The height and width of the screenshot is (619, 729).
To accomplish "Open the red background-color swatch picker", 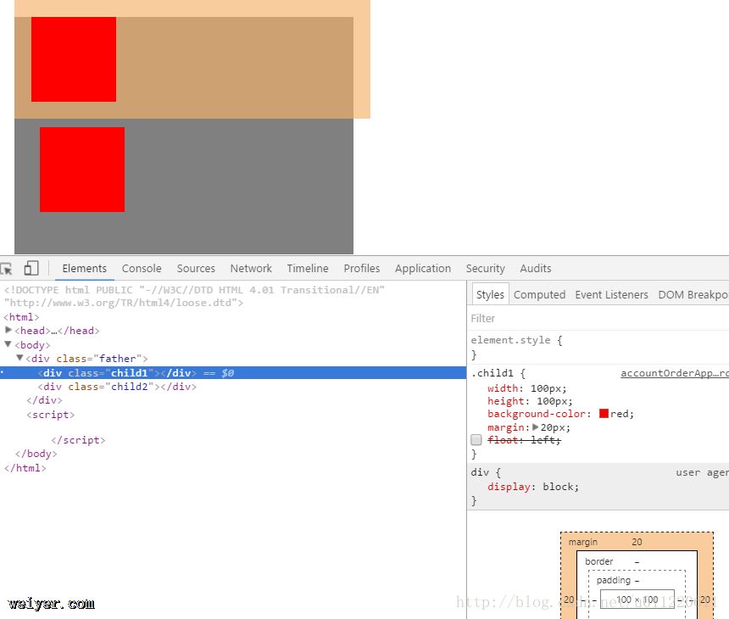I will click(x=604, y=414).
